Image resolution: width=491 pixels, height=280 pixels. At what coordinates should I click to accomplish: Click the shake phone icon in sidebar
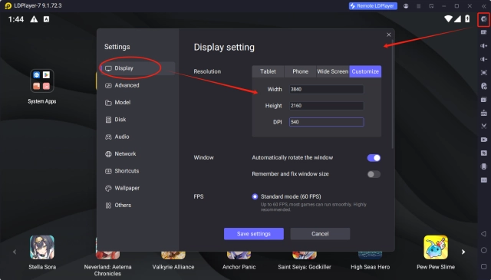click(x=484, y=166)
